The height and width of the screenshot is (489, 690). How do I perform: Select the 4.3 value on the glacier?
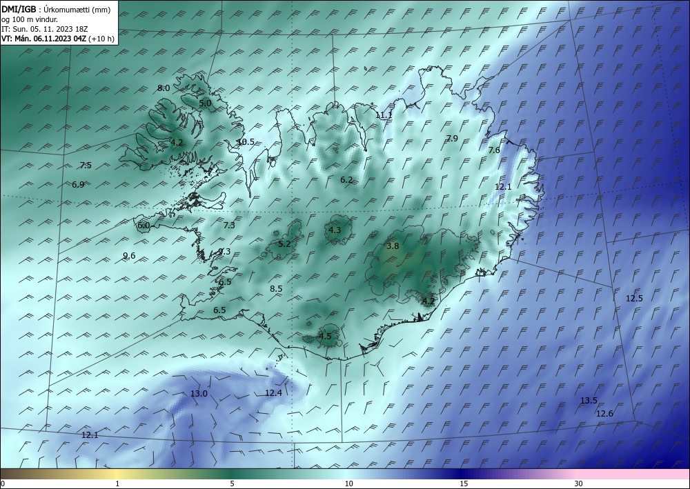335,230
